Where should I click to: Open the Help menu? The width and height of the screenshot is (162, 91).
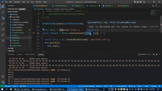[x=45, y=2]
